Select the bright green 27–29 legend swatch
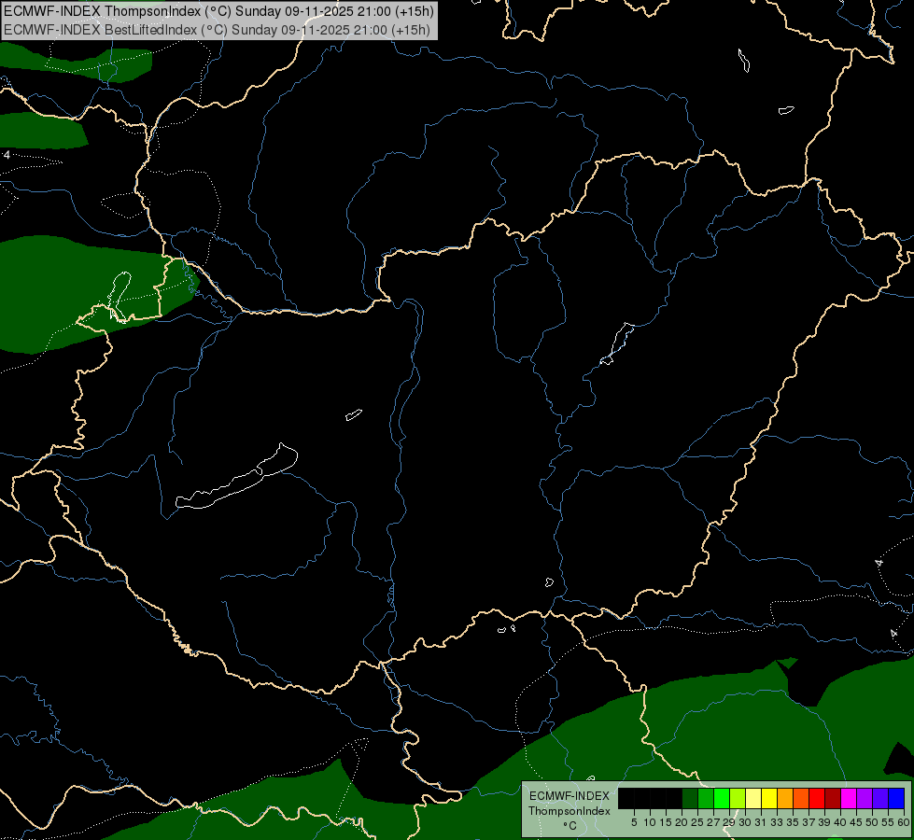This screenshot has width=914, height=840. click(x=722, y=798)
